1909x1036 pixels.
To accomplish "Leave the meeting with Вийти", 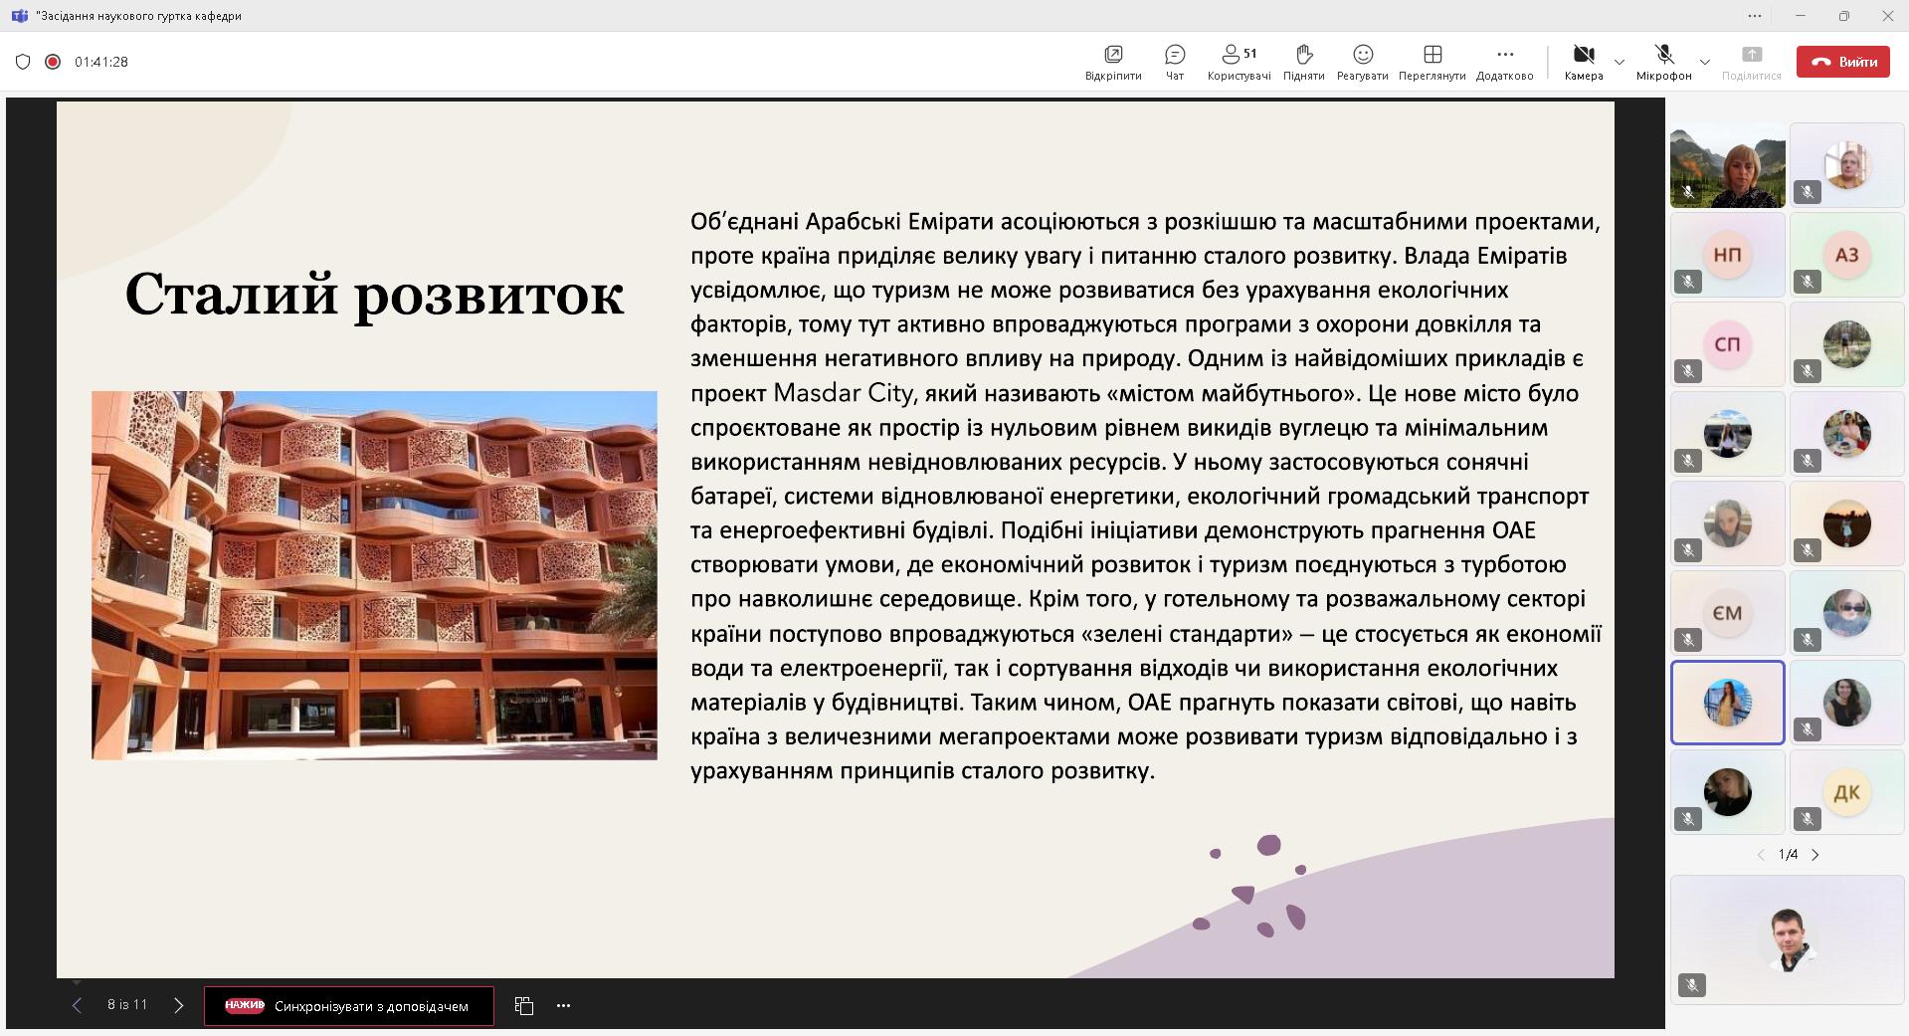I will click(x=1843, y=62).
